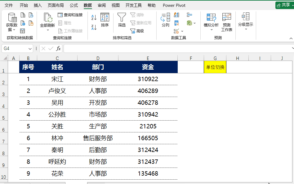This screenshot has height=184, width=294.
Task: Sort descending with the Z-to-A icon
Action: pyautogui.click(x=94, y=27)
